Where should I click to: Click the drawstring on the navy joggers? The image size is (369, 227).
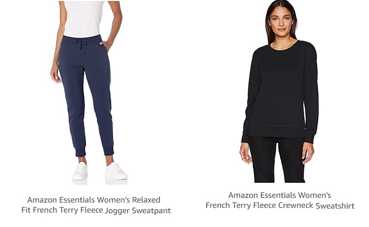click(x=82, y=46)
